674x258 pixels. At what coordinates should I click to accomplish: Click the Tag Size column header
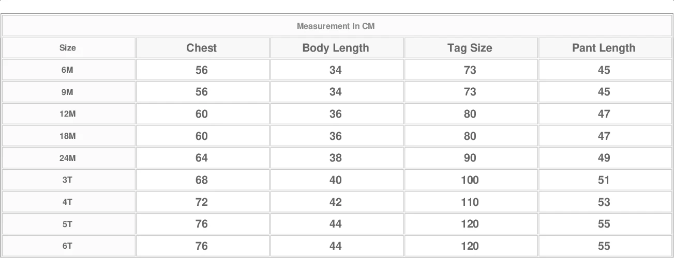470,48
